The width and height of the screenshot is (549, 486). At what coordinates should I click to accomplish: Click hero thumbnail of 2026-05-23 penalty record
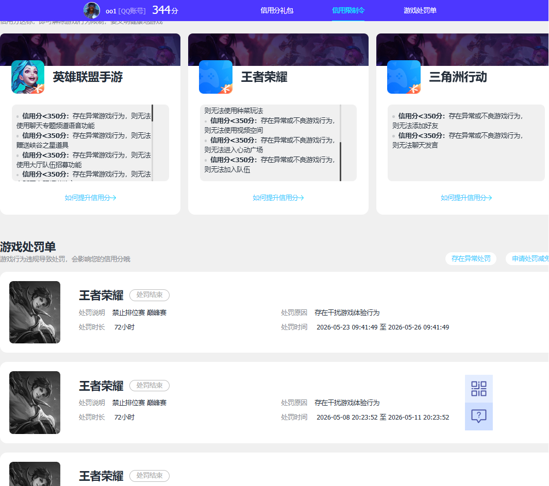[x=35, y=312]
